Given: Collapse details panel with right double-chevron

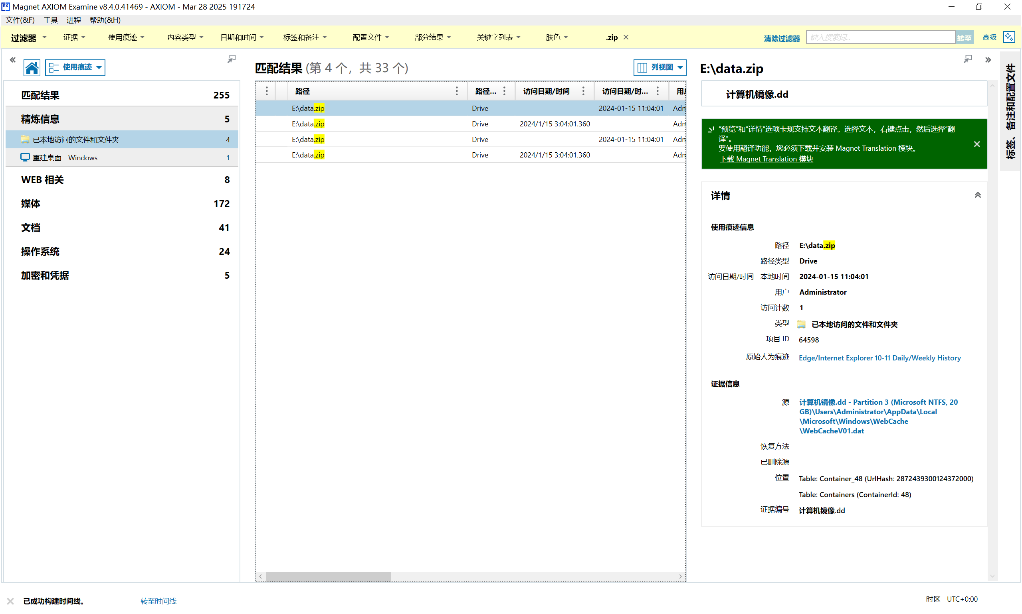Looking at the screenshot, I should click(988, 60).
